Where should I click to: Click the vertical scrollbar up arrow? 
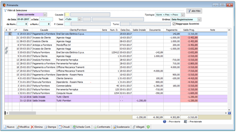click(x=229, y=30)
